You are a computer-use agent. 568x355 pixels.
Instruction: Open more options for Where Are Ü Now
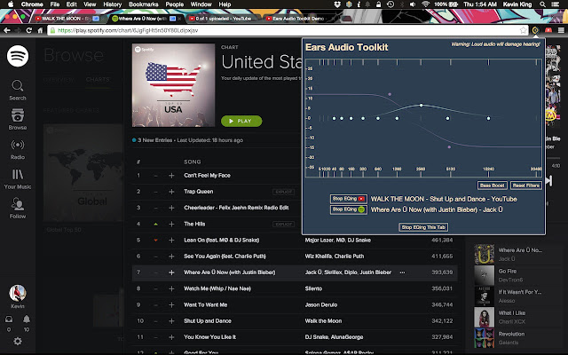coord(402,272)
